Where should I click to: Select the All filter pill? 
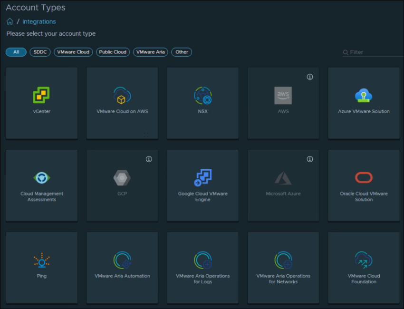(x=16, y=52)
